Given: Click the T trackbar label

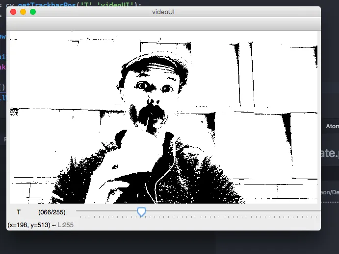Looking at the screenshot, I should click(19, 212).
